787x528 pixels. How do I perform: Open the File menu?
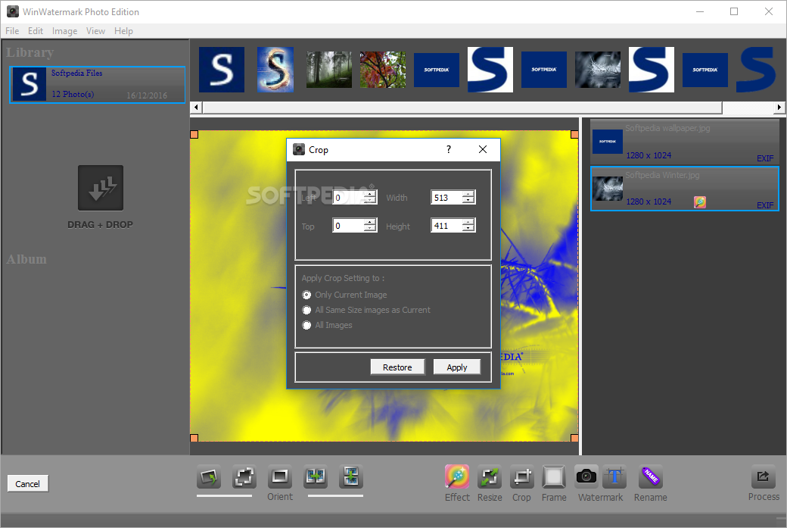point(12,31)
